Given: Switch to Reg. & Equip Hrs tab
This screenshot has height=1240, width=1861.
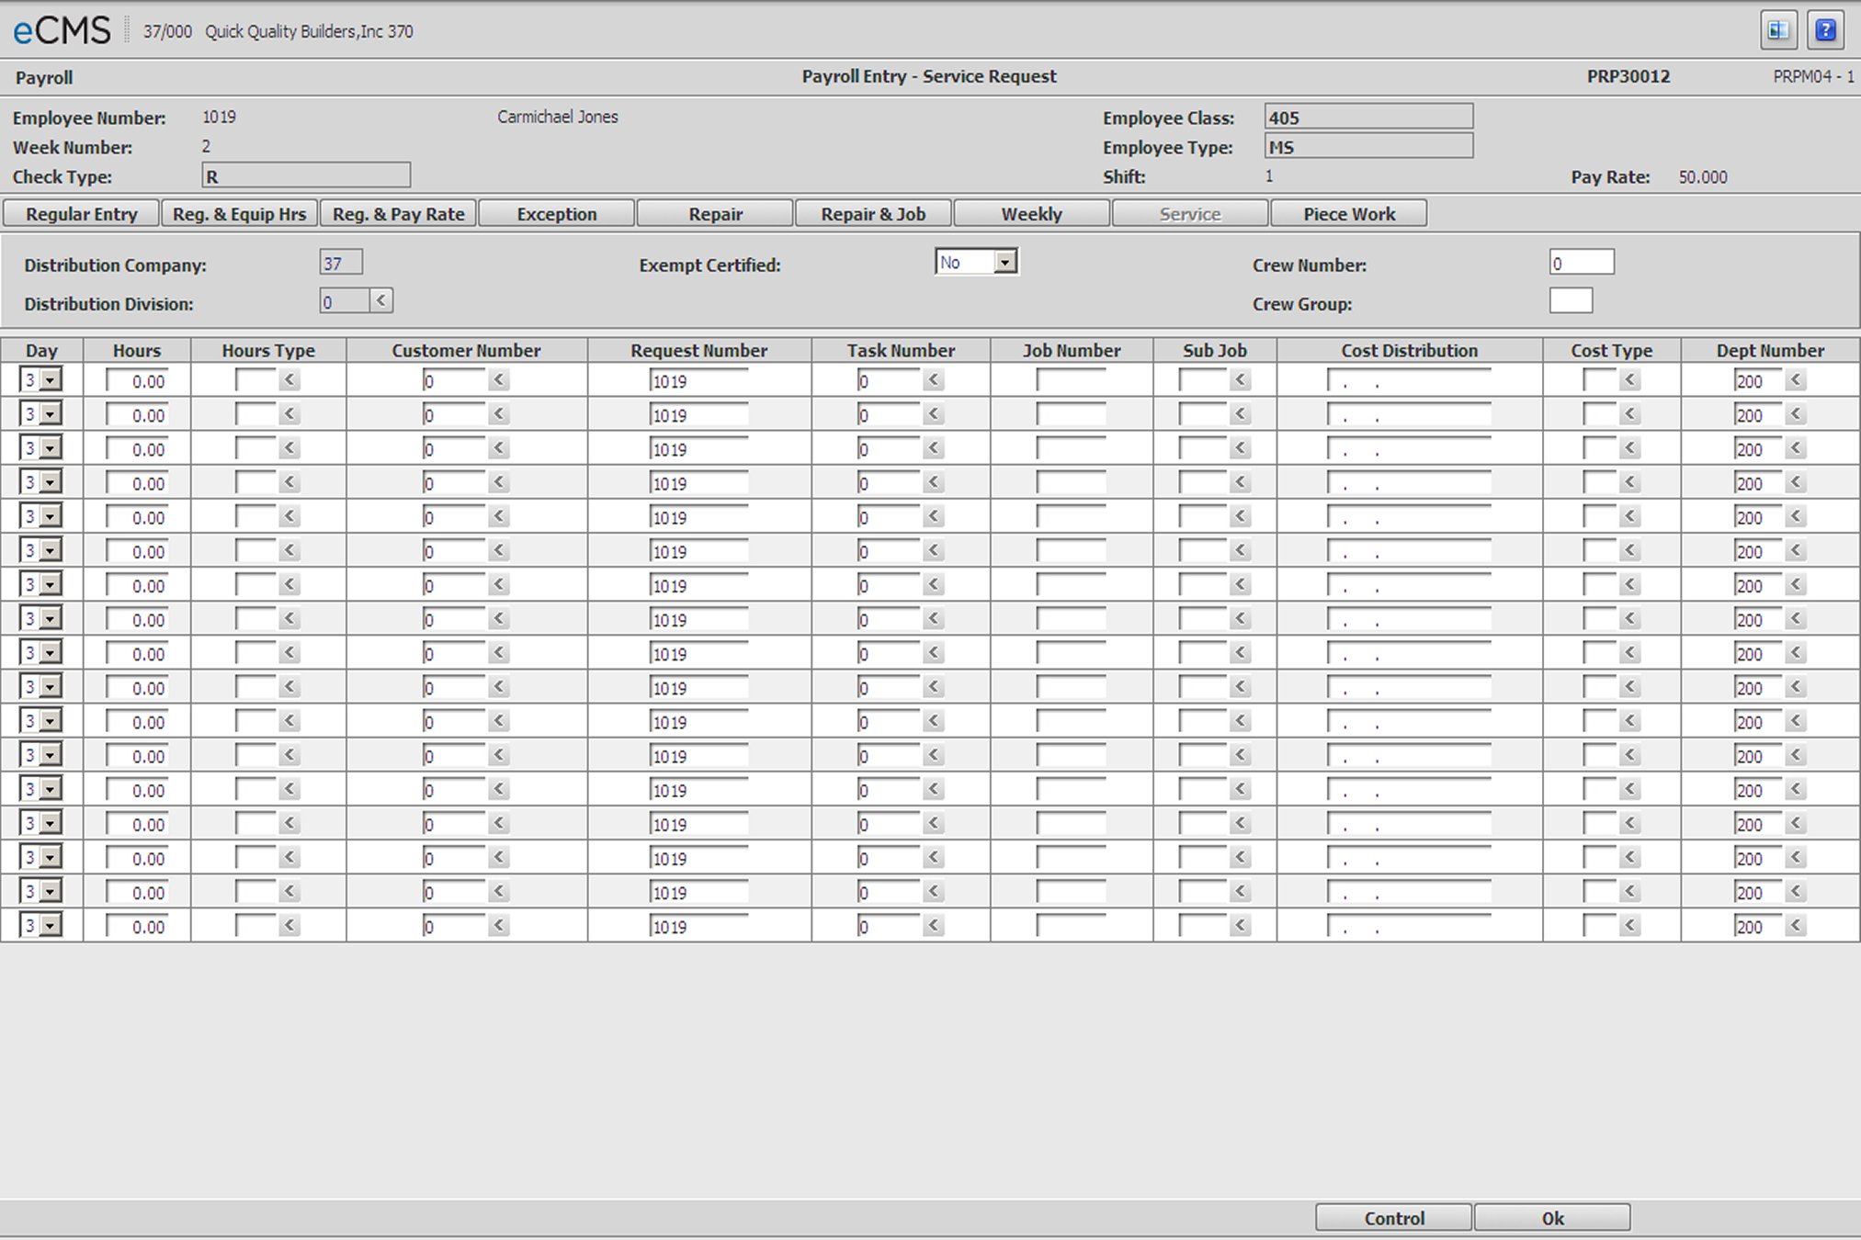Looking at the screenshot, I should (x=240, y=214).
